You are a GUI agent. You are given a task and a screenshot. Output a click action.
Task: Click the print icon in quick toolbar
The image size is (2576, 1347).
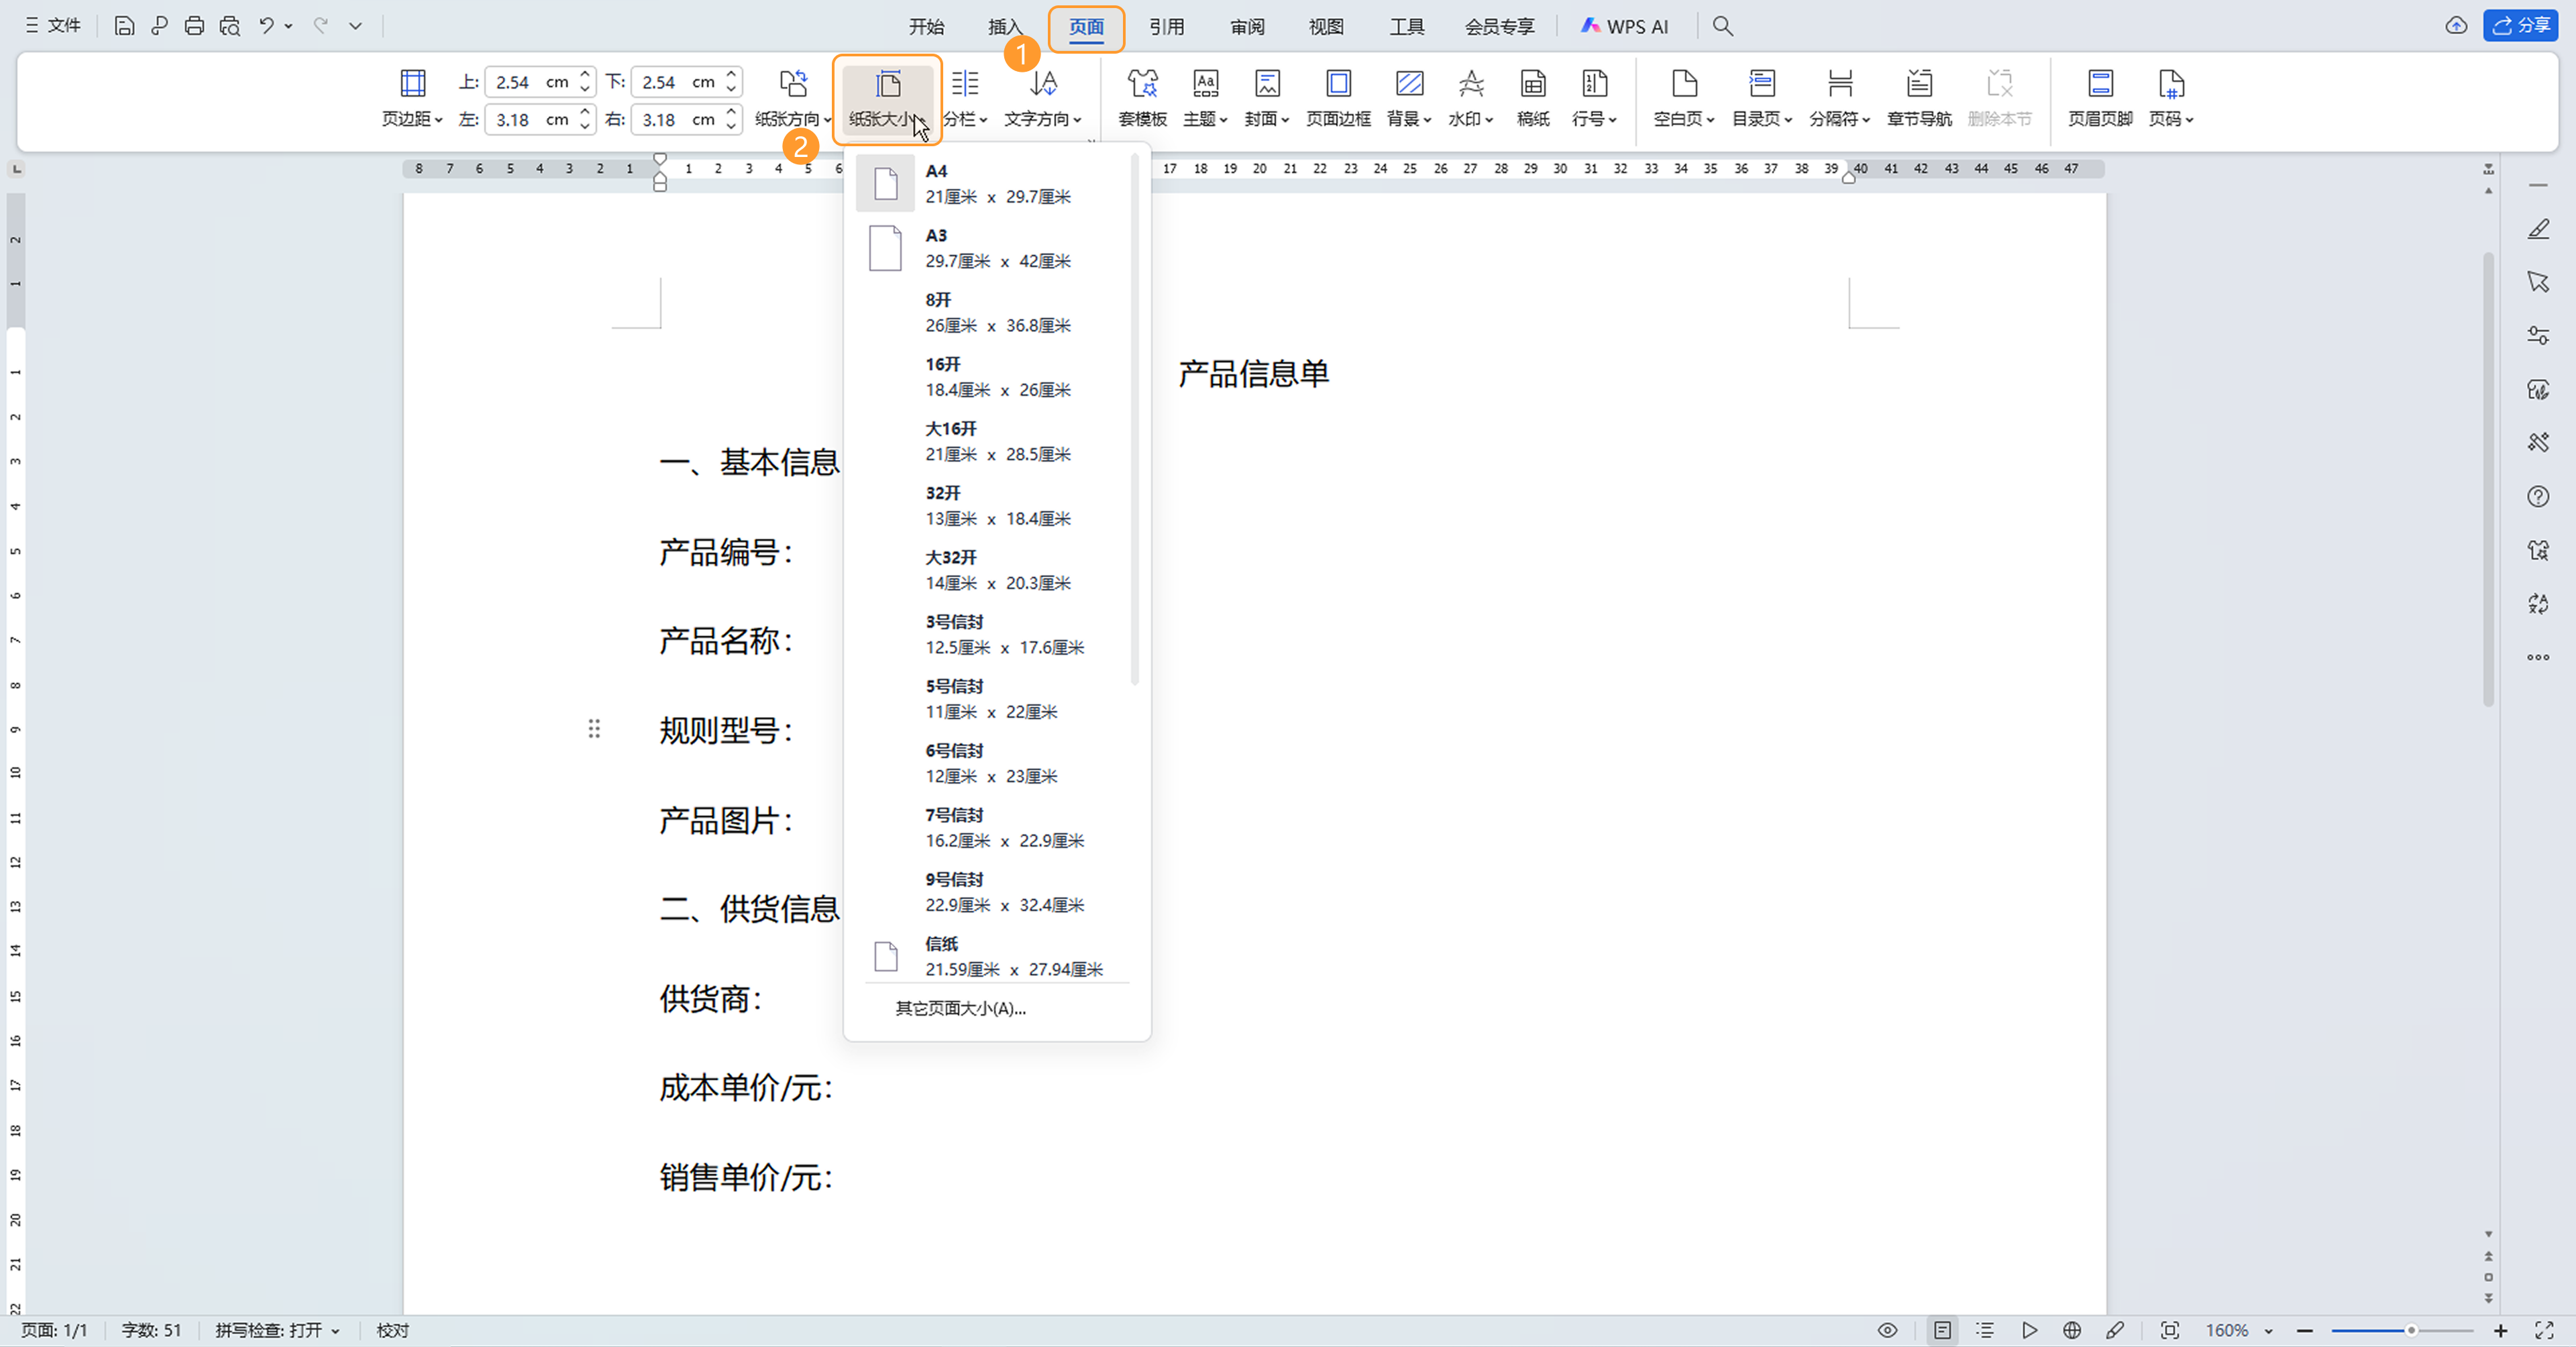[x=194, y=26]
